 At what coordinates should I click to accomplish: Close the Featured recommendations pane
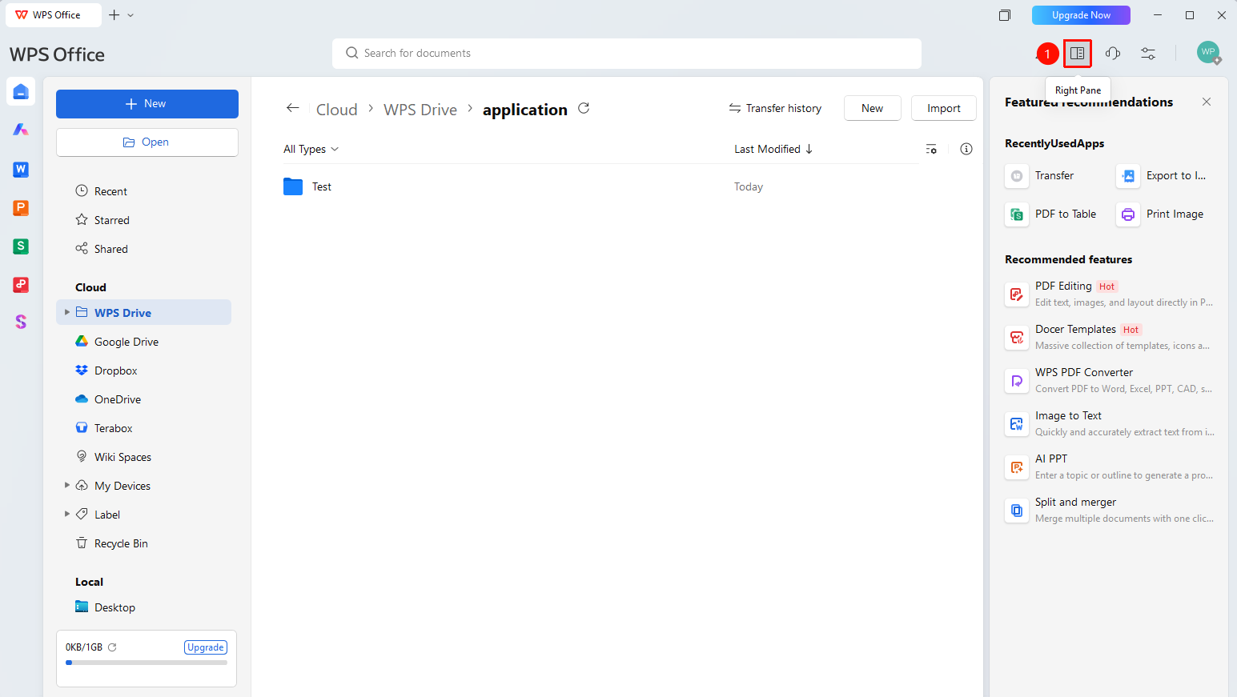(1207, 102)
